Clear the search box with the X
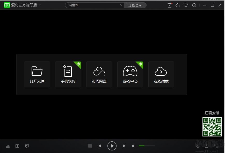 pos(121,5)
